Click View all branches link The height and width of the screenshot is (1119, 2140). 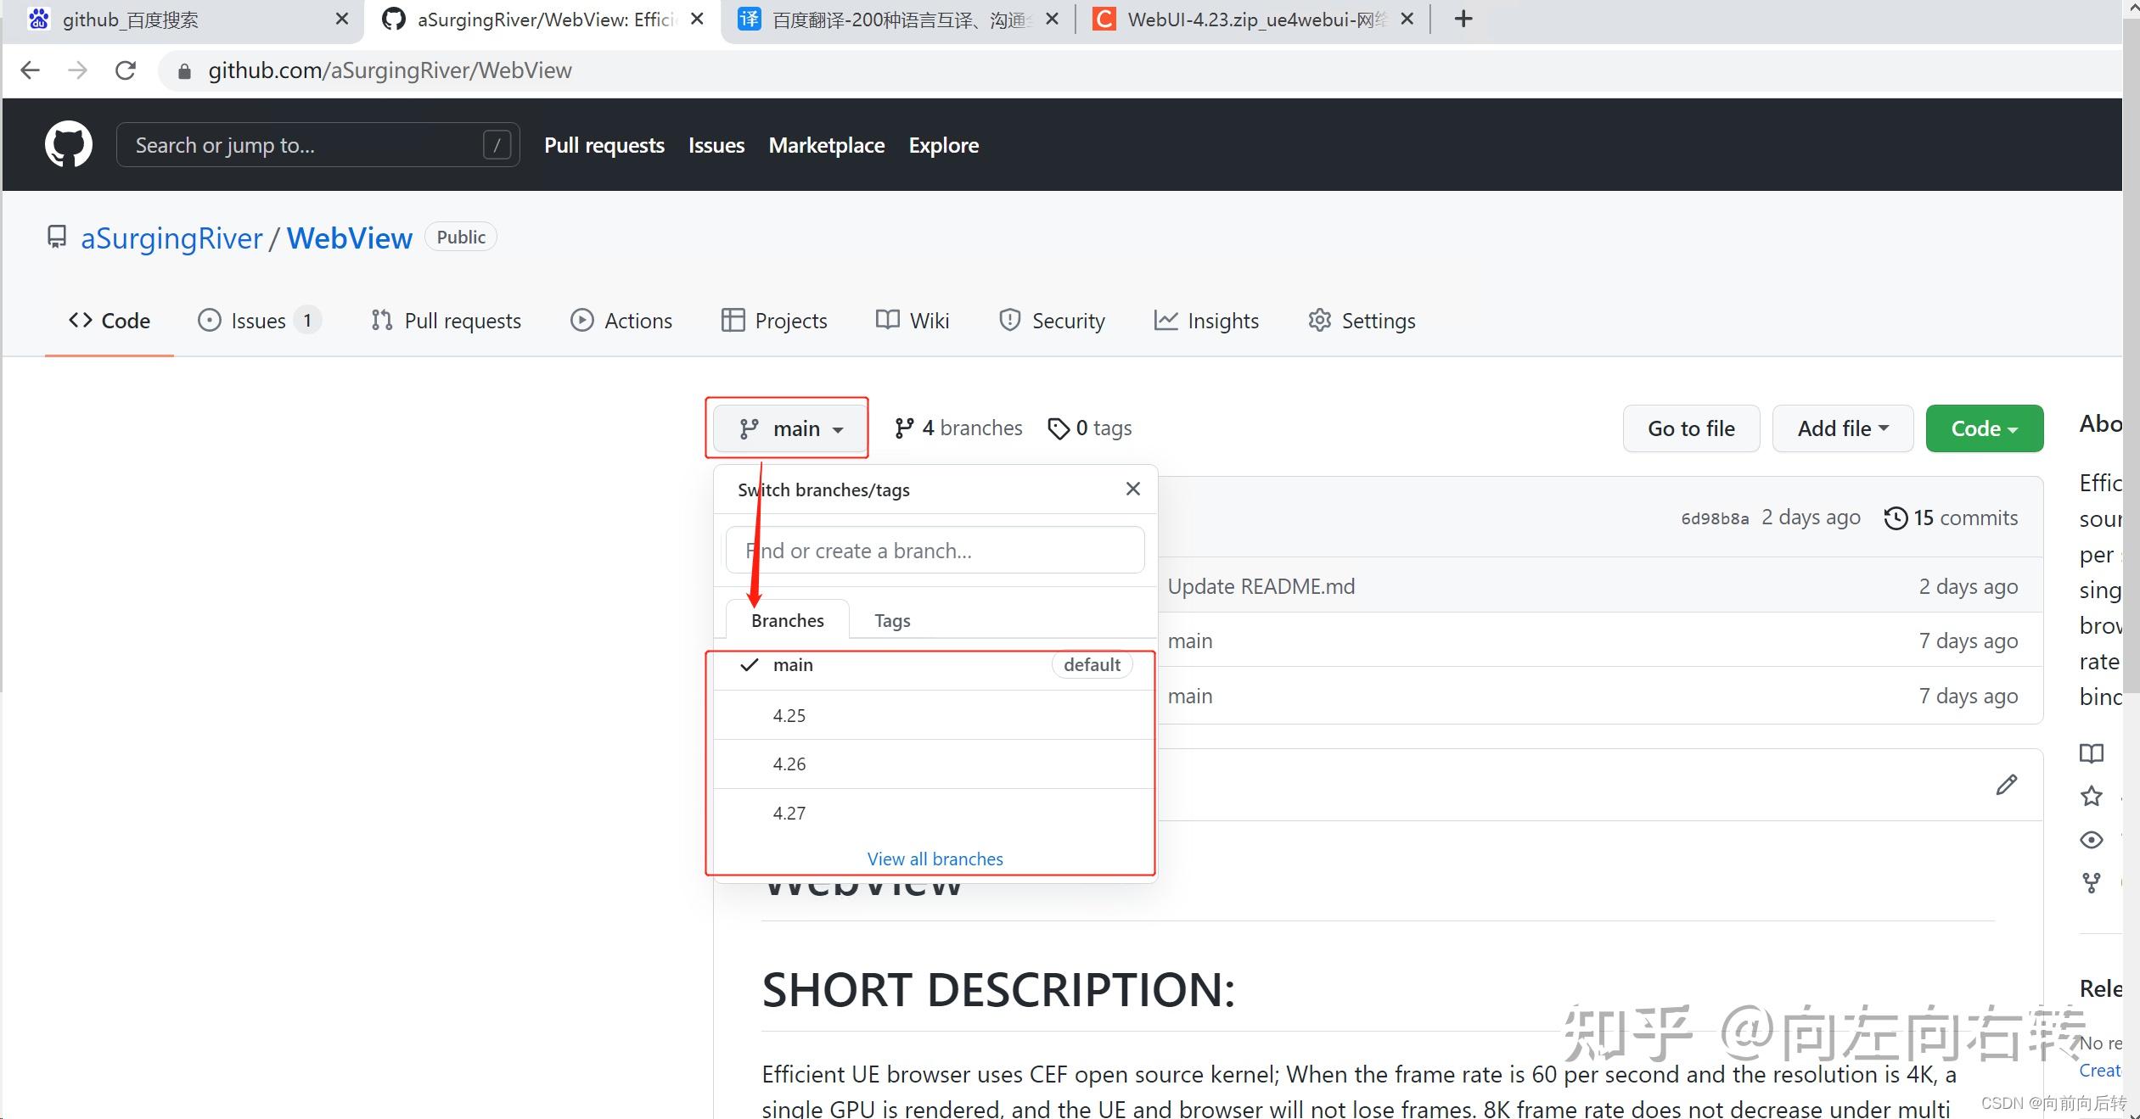935,859
